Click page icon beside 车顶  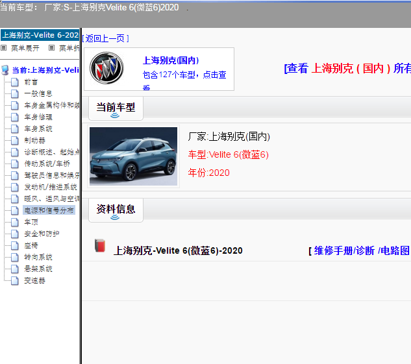pos(15,223)
